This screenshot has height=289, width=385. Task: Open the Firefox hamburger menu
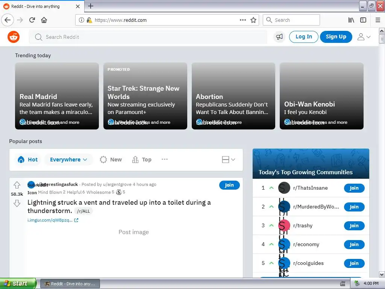pyautogui.click(x=377, y=20)
